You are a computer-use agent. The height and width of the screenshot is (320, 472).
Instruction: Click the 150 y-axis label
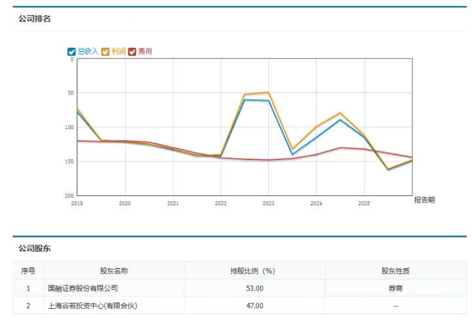(x=69, y=162)
